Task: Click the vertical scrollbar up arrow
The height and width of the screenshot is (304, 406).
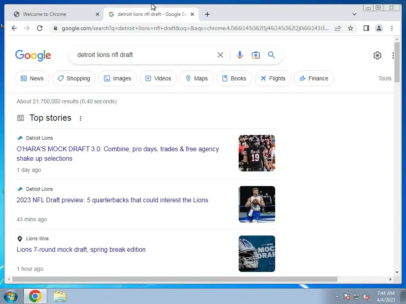Action: [397, 39]
